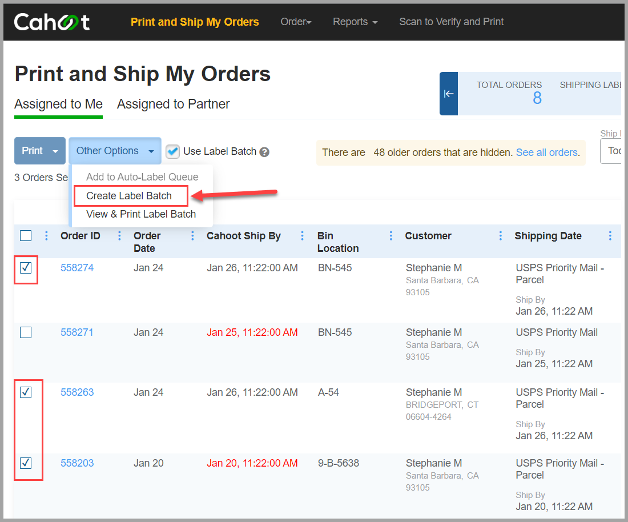The width and height of the screenshot is (628, 522).
Task: Sort by Order Date column header
Action: pos(147,242)
